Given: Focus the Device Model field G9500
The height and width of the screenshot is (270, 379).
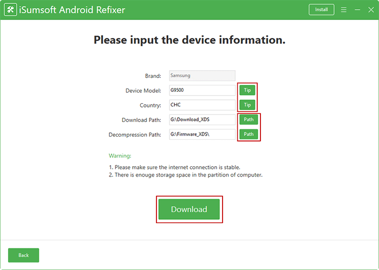Looking at the screenshot, I should 202,90.
